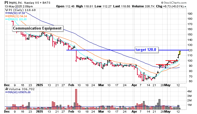197x114 pixels.
Task: Click the 100 price axis label
Action: (x=190, y=61)
